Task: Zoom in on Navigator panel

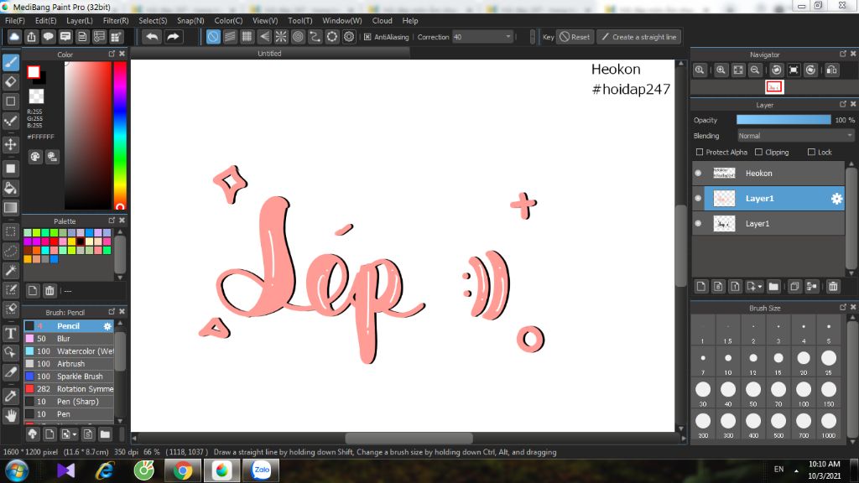Action: 721,70
